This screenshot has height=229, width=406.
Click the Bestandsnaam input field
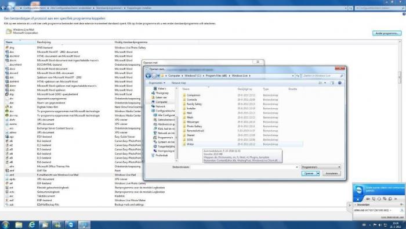point(245,167)
